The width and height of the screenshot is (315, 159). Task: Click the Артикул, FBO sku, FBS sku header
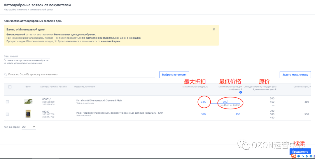(x=53, y=87)
